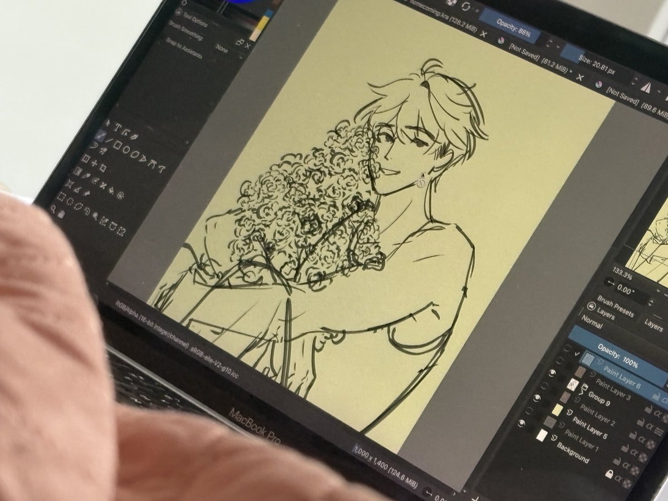The image size is (668, 501).
Task: Select the Shape Select arrow tool
Action: (107, 123)
